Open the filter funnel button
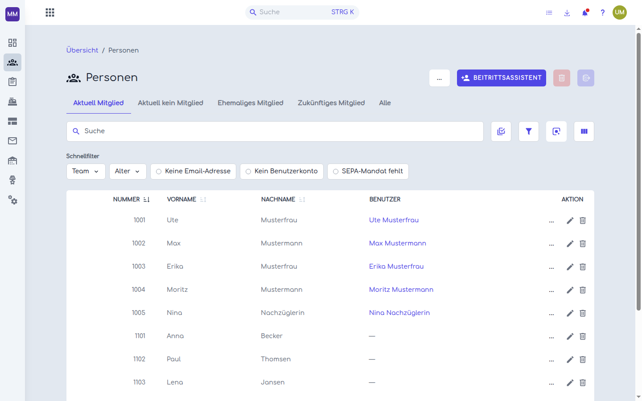This screenshot has width=642, height=401. pyautogui.click(x=529, y=131)
